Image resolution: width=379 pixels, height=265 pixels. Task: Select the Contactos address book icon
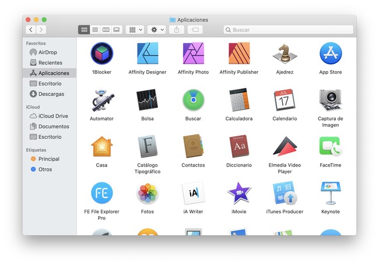(x=193, y=146)
